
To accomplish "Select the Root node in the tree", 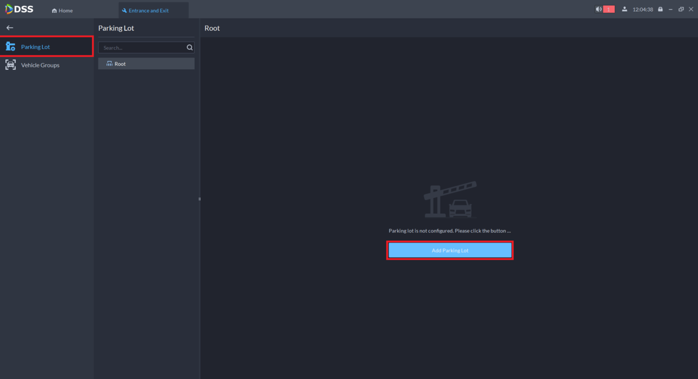I will (x=146, y=64).
